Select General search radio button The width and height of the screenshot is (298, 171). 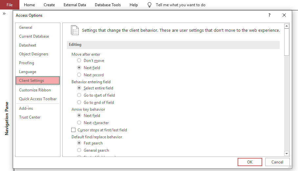tap(79, 150)
